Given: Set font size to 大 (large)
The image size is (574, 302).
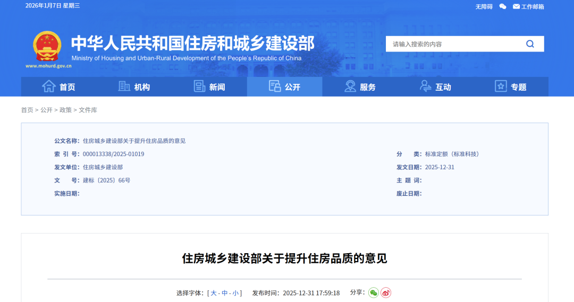Looking at the screenshot, I should 214,293.
